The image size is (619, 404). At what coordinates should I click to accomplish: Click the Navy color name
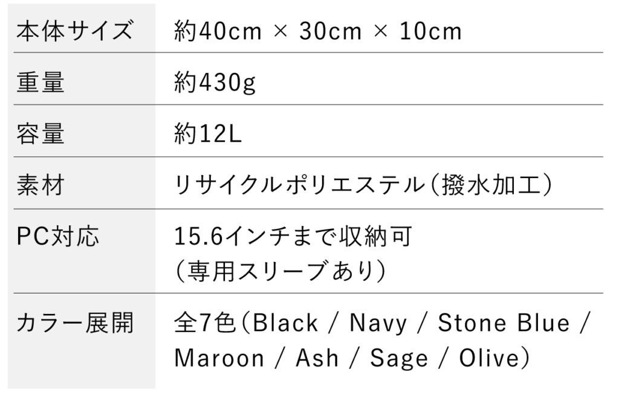(x=378, y=324)
